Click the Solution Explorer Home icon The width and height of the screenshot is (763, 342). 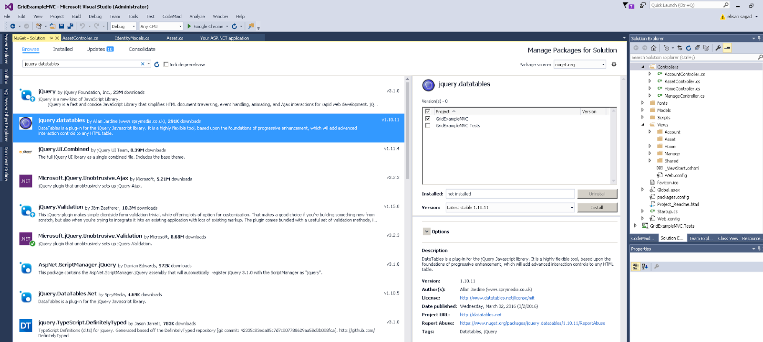coord(654,48)
